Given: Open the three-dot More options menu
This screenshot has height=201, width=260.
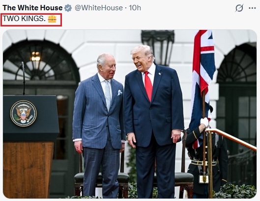Looking at the screenshot, I should pyautogui.click(x=252, y=8).
